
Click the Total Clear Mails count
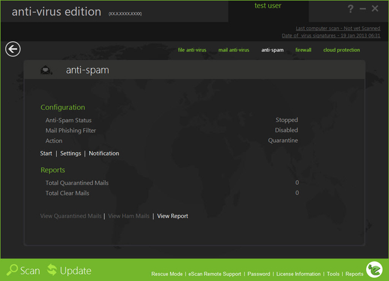coord(297,193)
